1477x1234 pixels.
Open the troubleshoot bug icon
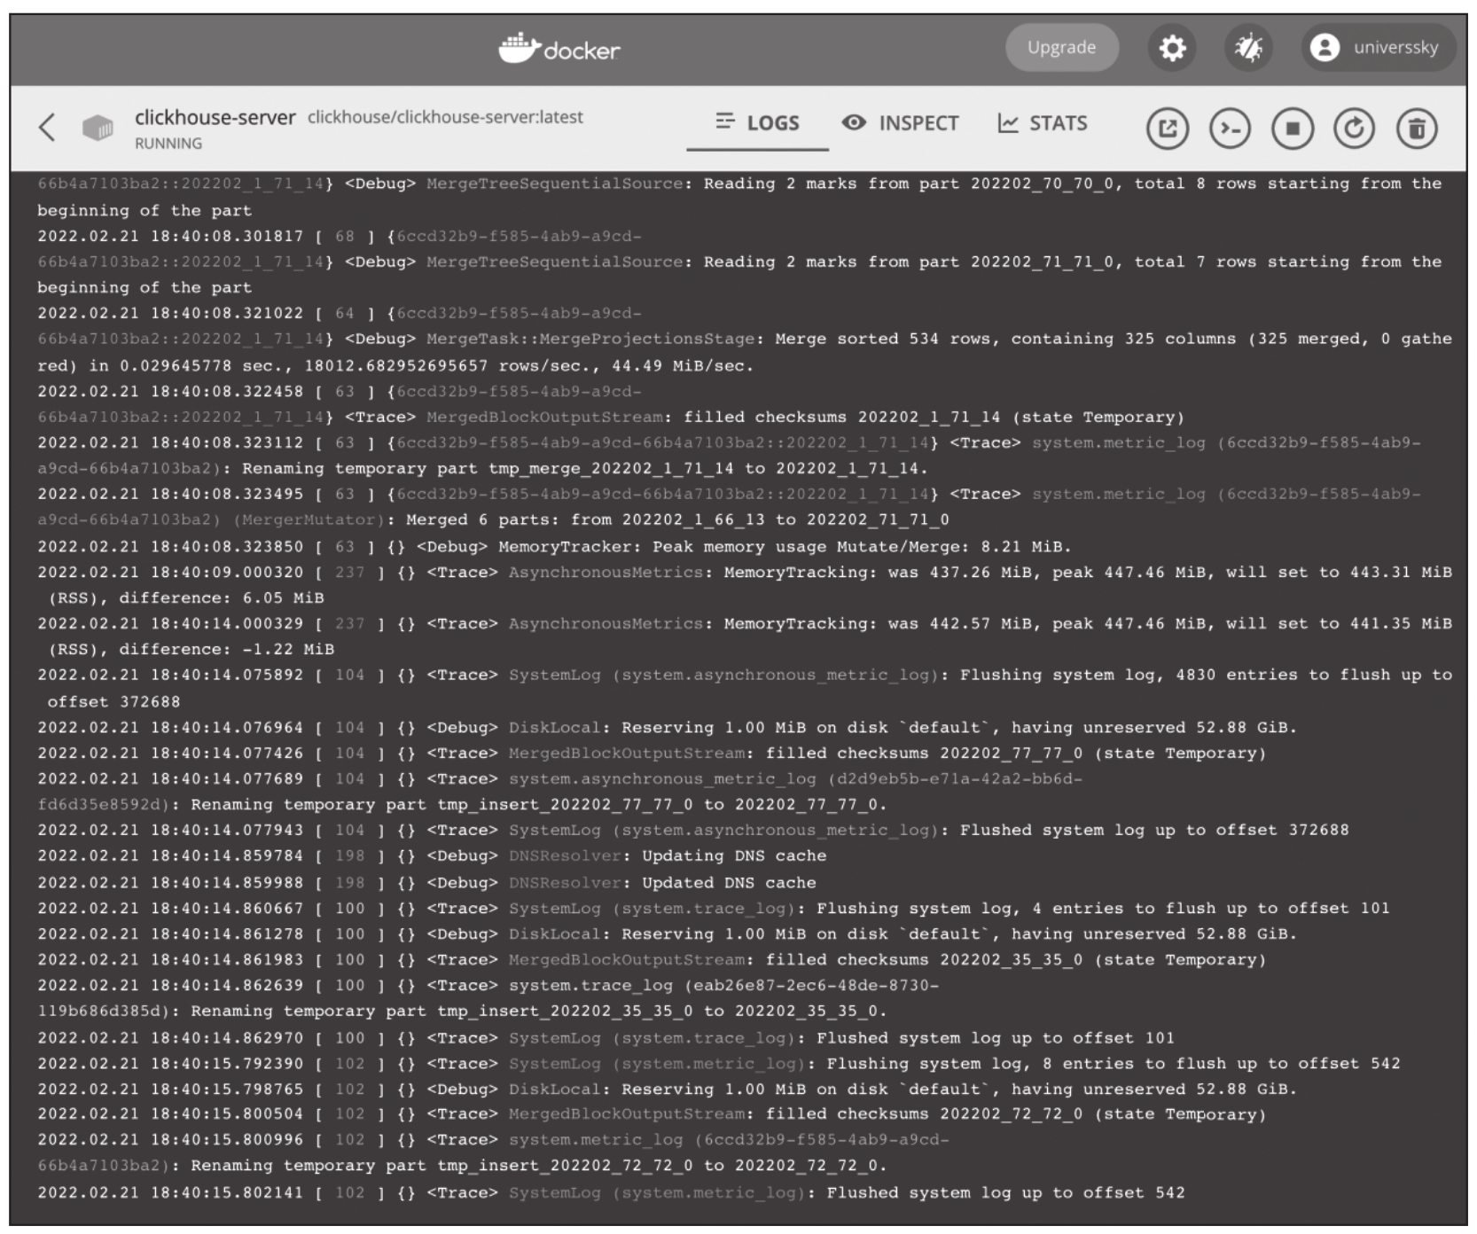pos(1248,48)
